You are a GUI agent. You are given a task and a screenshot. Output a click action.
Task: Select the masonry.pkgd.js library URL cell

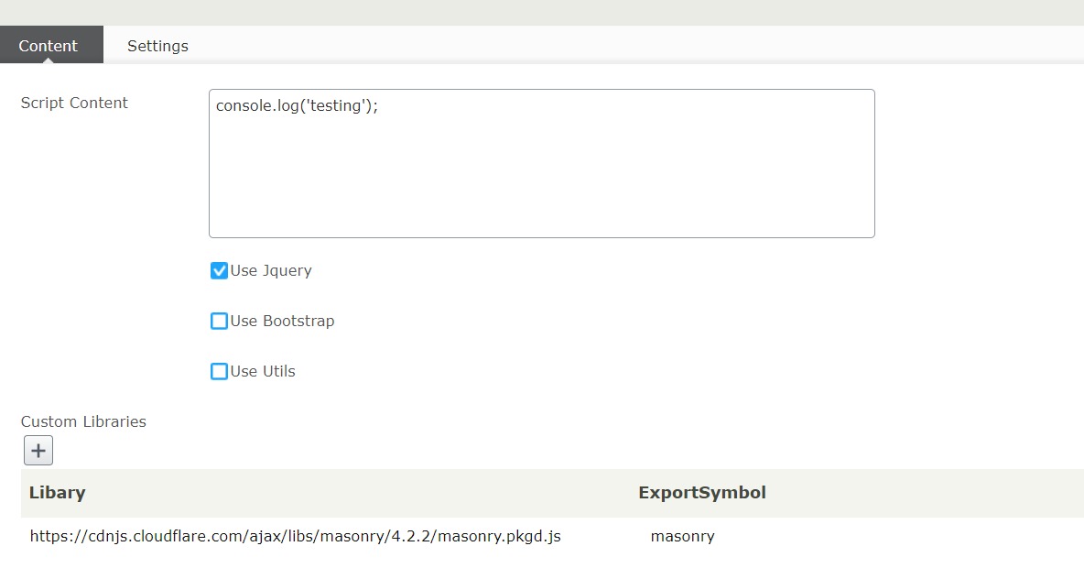tap(295, 537)
